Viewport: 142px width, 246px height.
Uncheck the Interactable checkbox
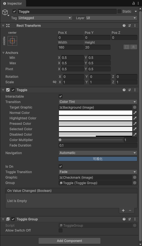click(x=61, y=96)
